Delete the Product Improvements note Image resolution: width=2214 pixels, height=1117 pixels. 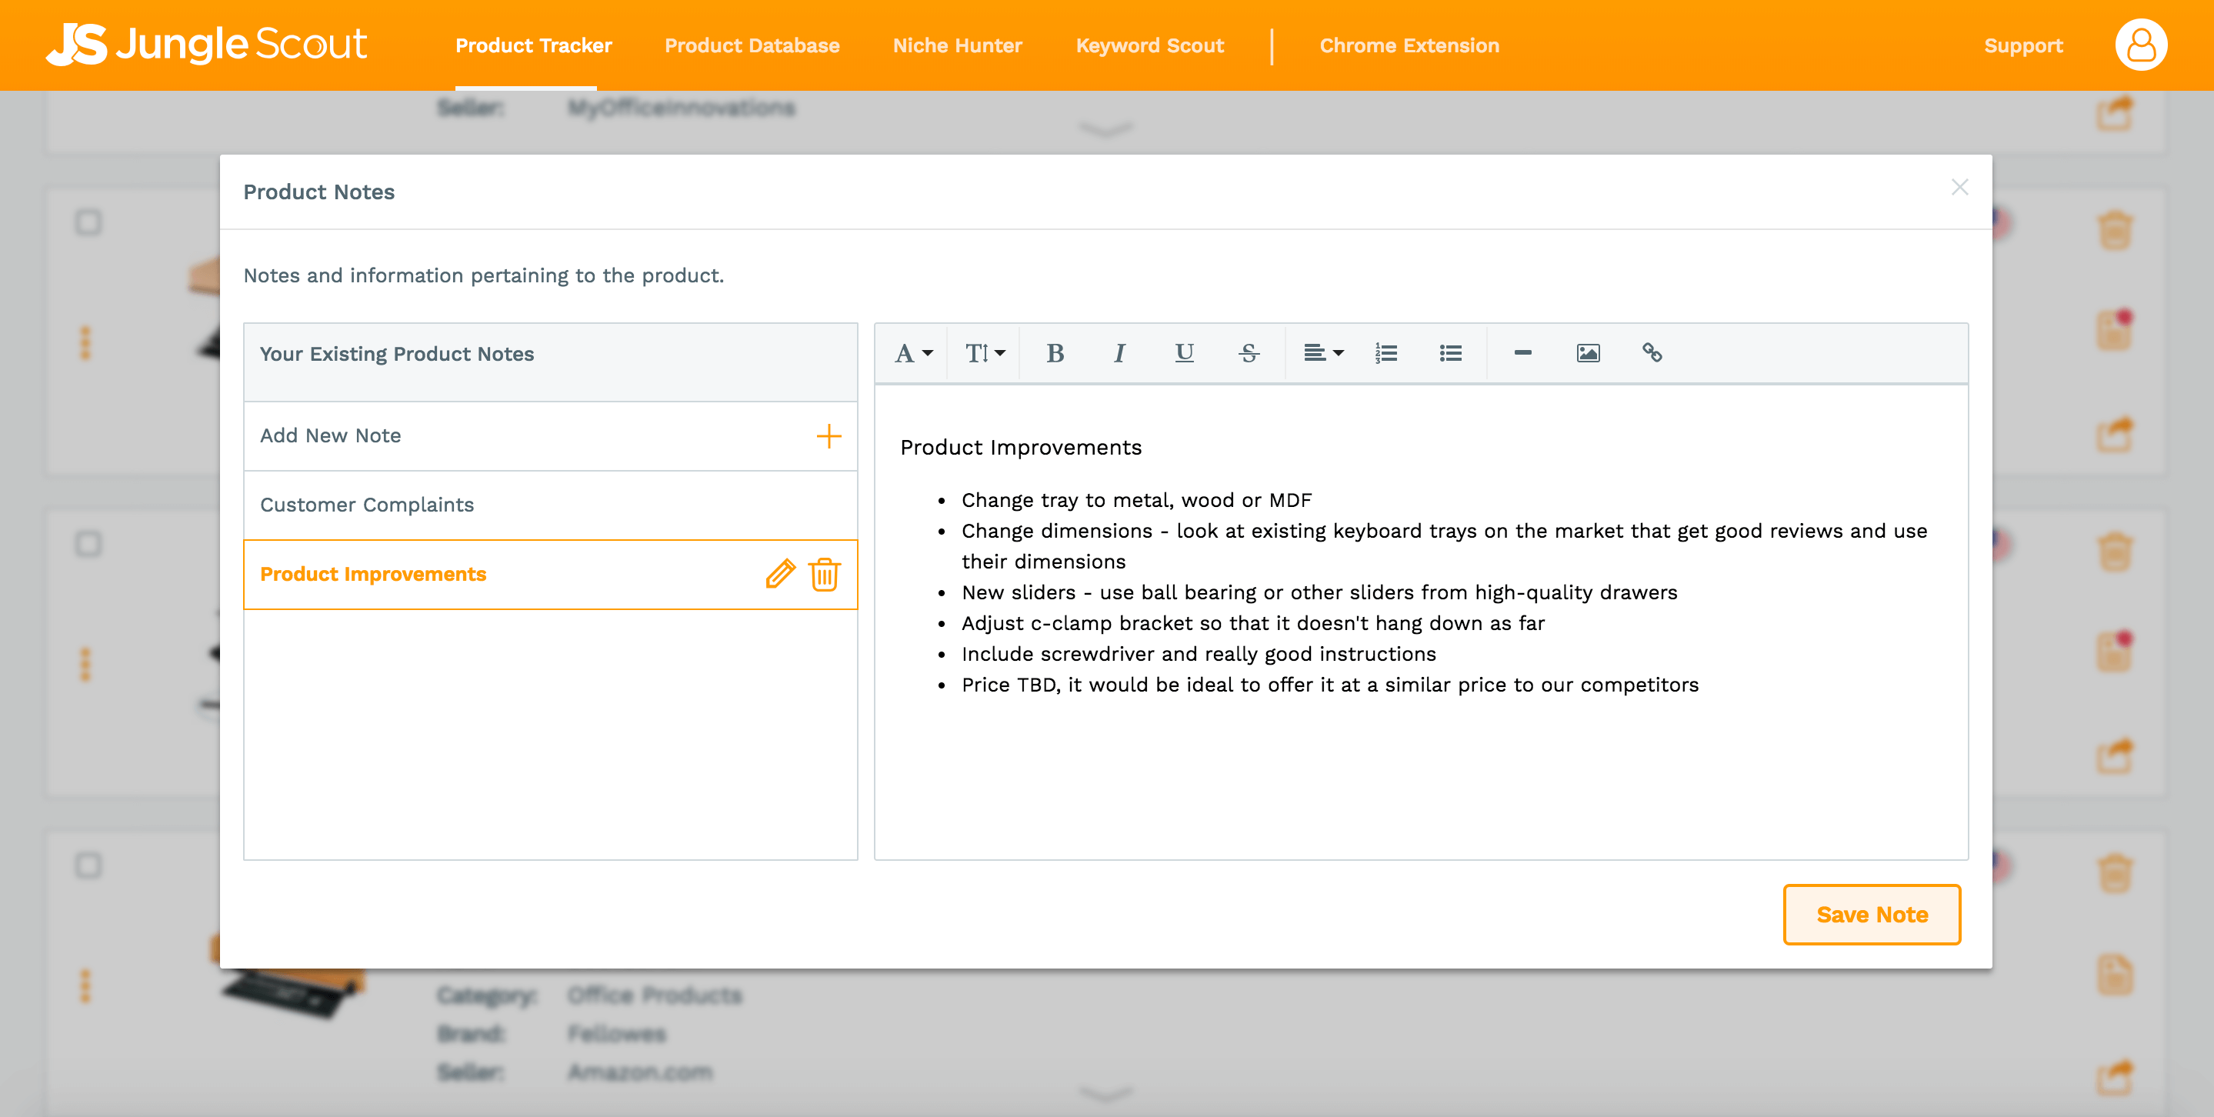[824, 574]
